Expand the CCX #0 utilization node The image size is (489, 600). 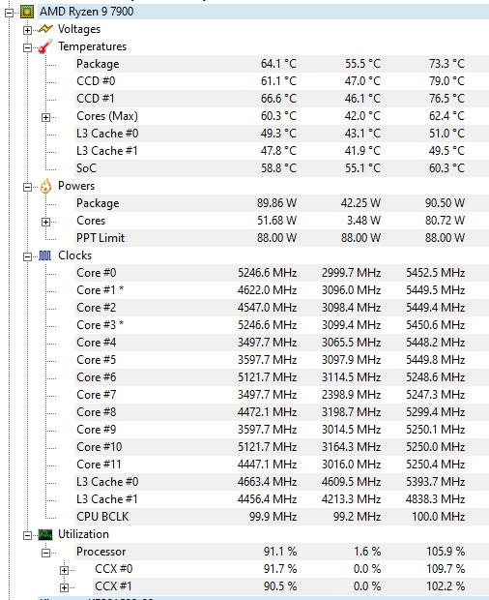[64, 570]
